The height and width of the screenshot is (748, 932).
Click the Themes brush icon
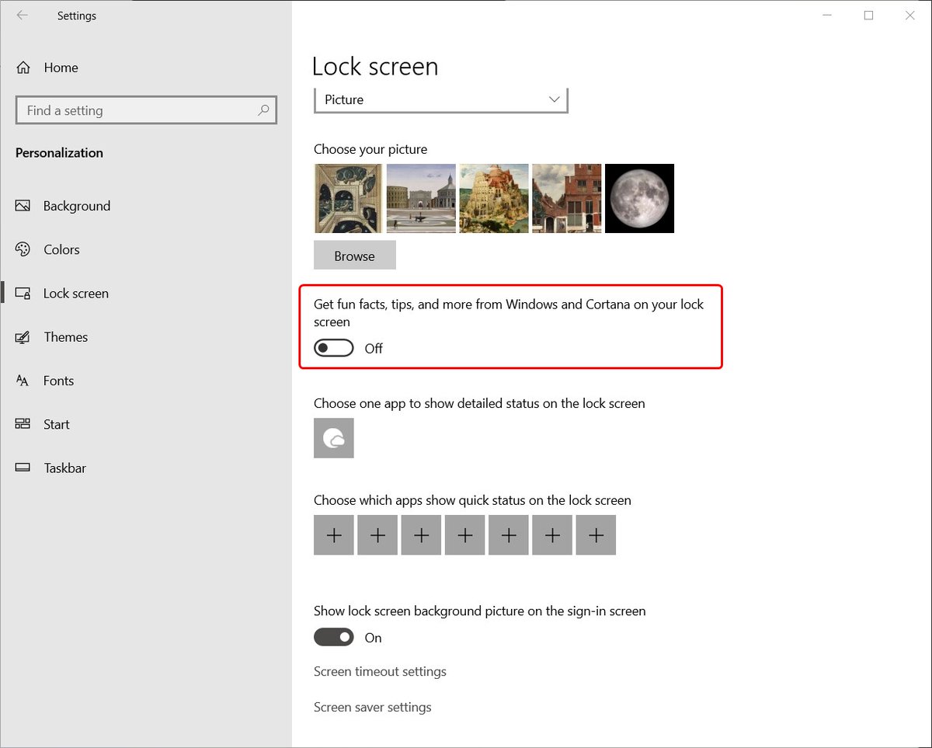pyautogui.click(x=23, y=337)
